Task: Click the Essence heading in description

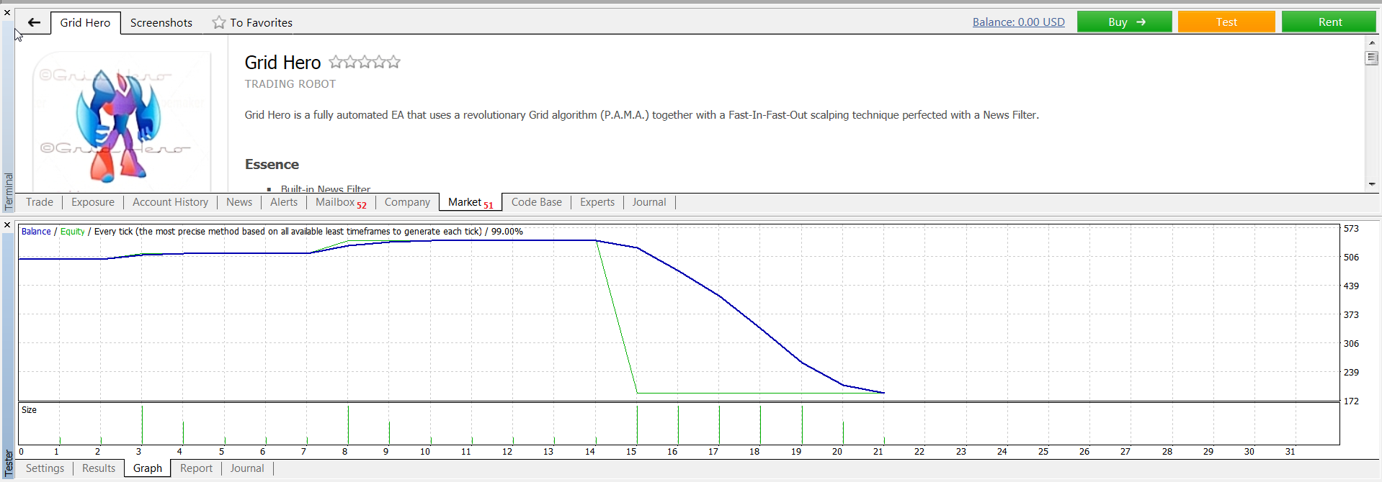Action: pyautogui.click(x=272, y=164)
